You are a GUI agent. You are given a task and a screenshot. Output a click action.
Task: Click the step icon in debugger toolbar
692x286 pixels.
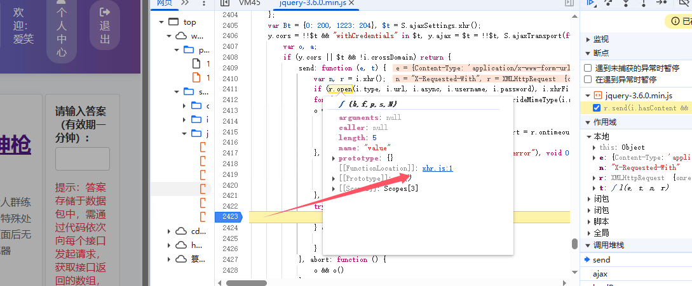coord(661,3)
